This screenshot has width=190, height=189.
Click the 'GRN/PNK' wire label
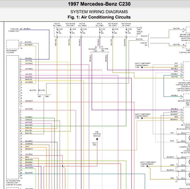click(29, 144)
